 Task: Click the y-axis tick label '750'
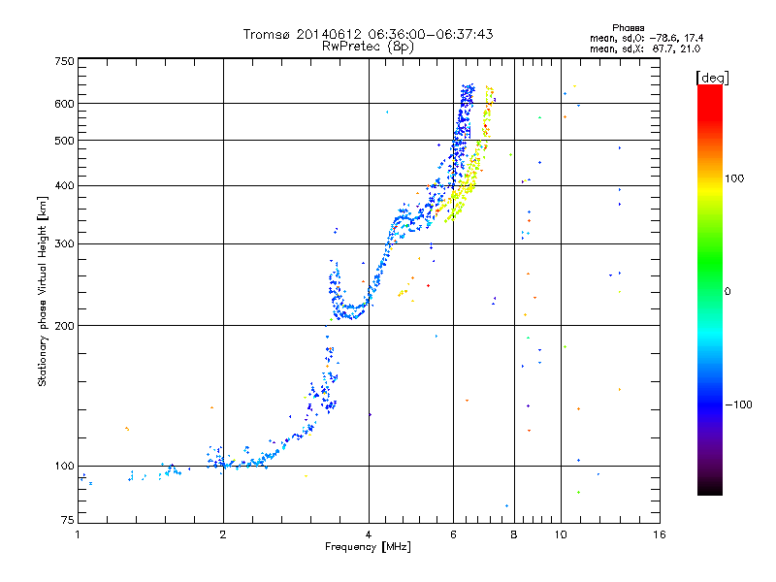point(64,61)
